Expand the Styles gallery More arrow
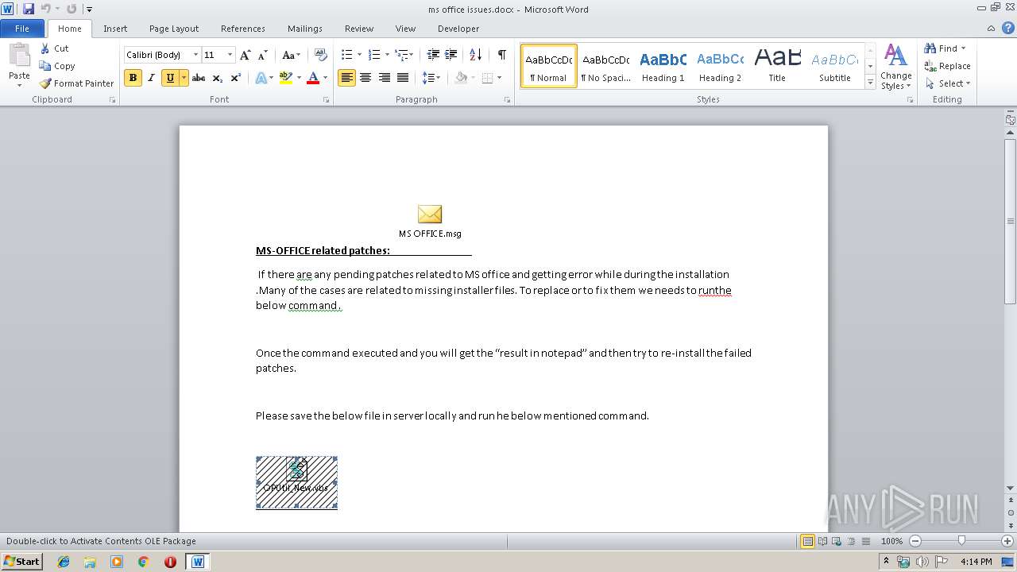The height and width of the screenshot is (572, 1017). 871,83
